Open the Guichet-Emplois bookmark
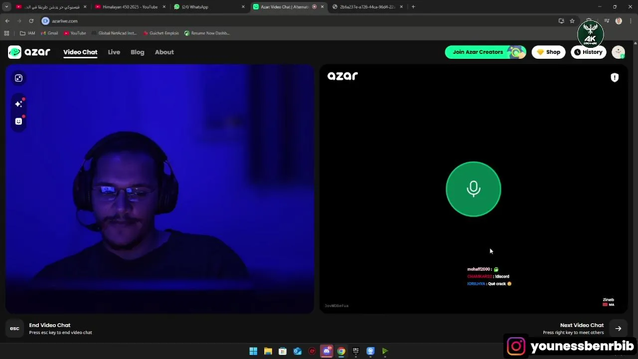Screen dimensions: 638x359 click(x=161, y=33)
